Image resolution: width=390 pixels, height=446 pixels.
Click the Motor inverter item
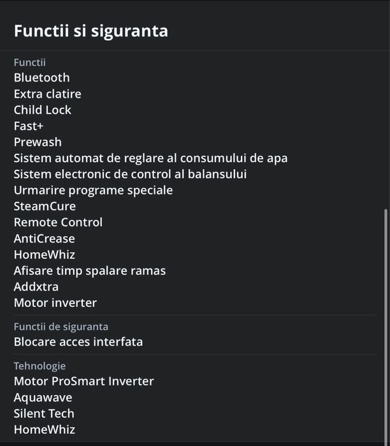click(x=55, y=302)
